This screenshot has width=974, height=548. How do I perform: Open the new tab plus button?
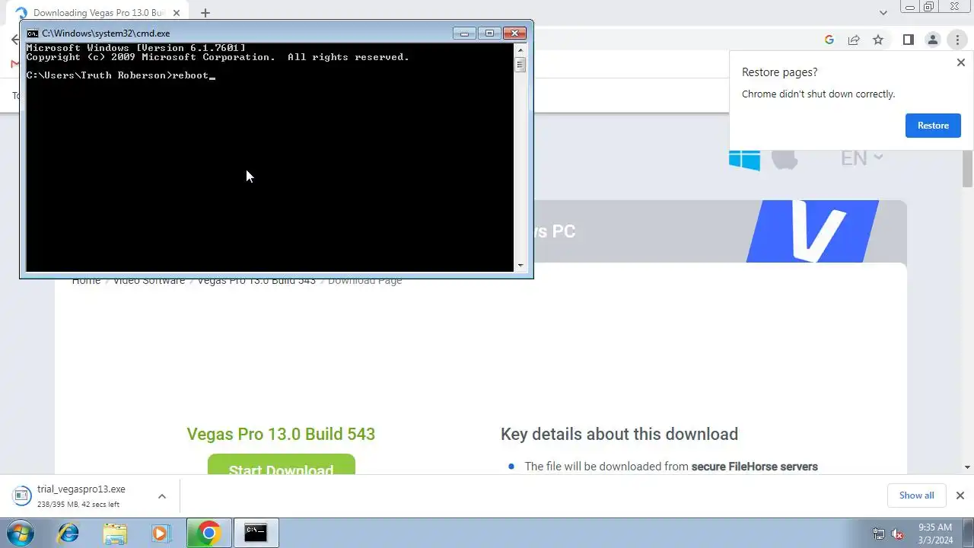tap(205, 13)
